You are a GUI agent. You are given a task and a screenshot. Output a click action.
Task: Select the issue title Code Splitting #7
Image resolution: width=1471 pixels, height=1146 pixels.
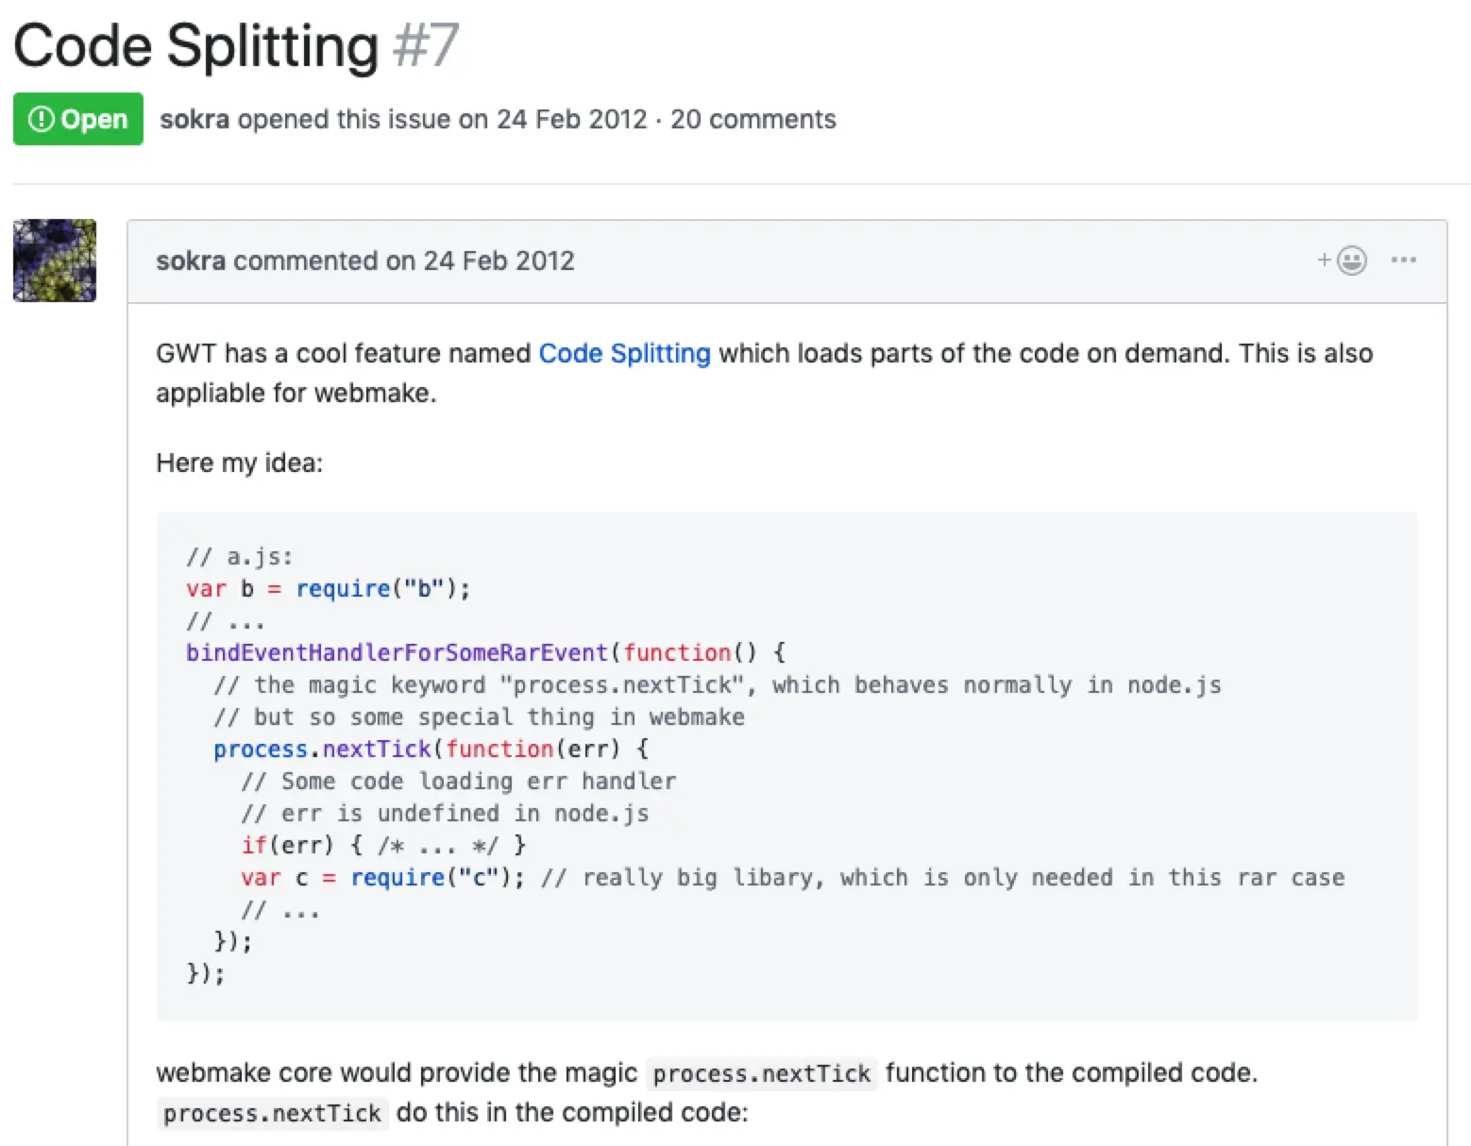coord(234,45)
